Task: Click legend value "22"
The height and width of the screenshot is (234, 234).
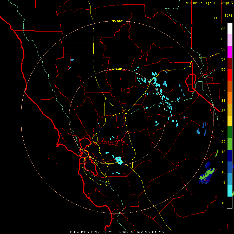Action: (x=223, y=141)
